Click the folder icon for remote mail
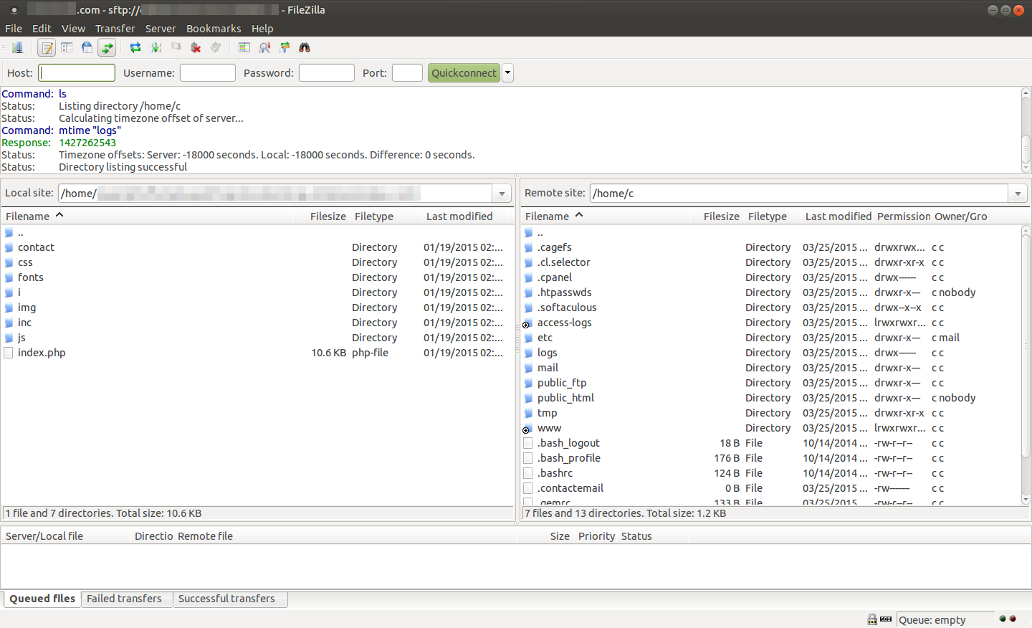1032x628 pixels. point(528,368)
